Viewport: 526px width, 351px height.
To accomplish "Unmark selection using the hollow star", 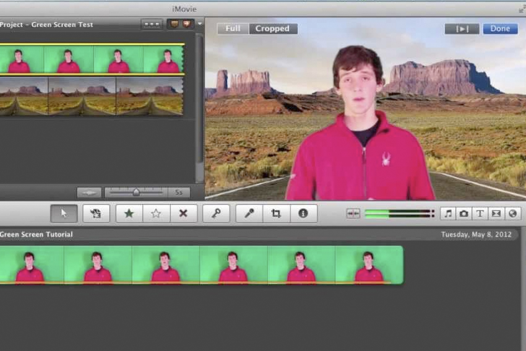I will 156,214.
